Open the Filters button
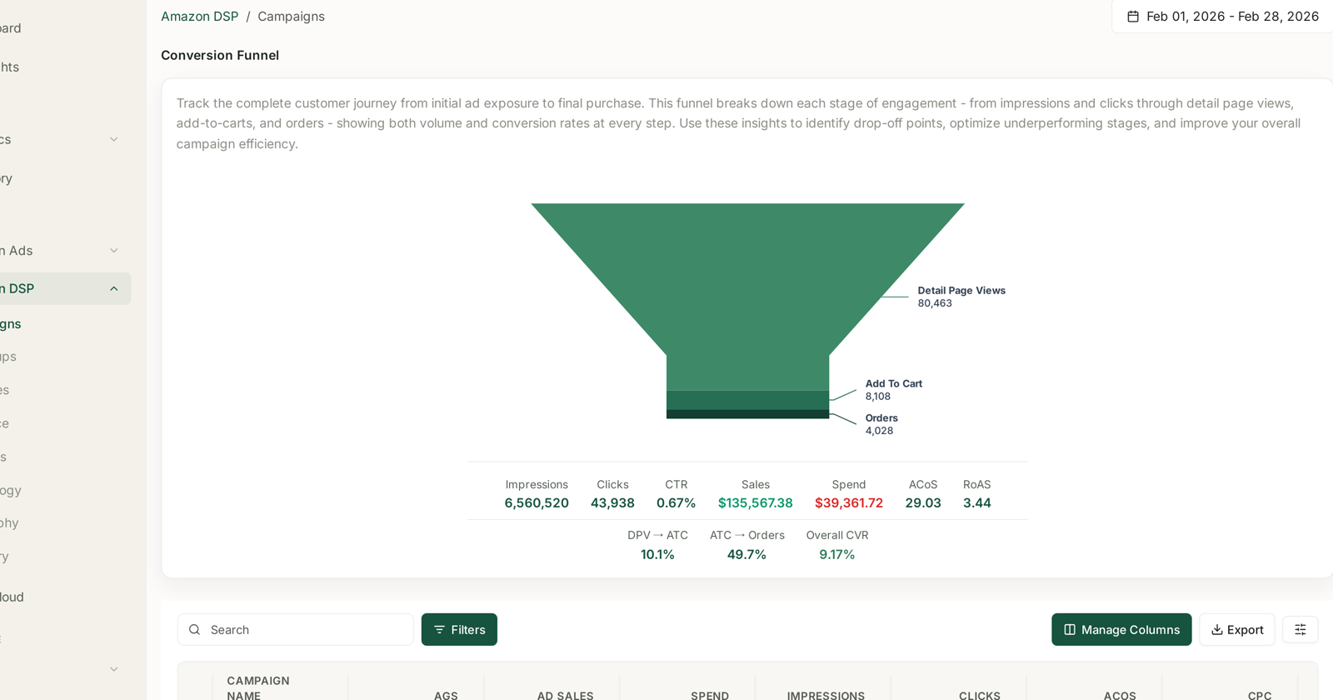 click(459, 630)
